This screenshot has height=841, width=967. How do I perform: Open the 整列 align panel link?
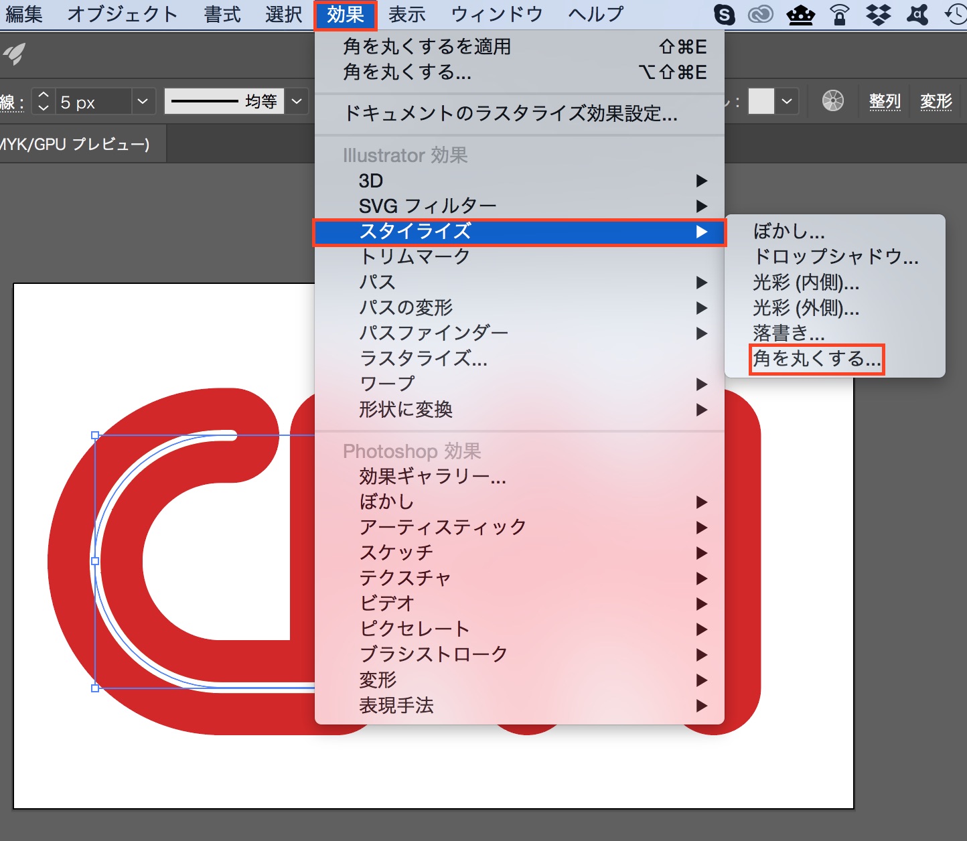885,101
